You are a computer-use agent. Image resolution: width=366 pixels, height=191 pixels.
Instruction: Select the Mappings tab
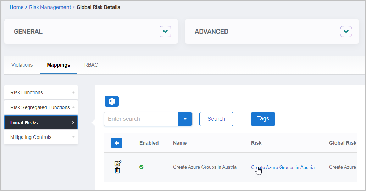coord(59,65)
